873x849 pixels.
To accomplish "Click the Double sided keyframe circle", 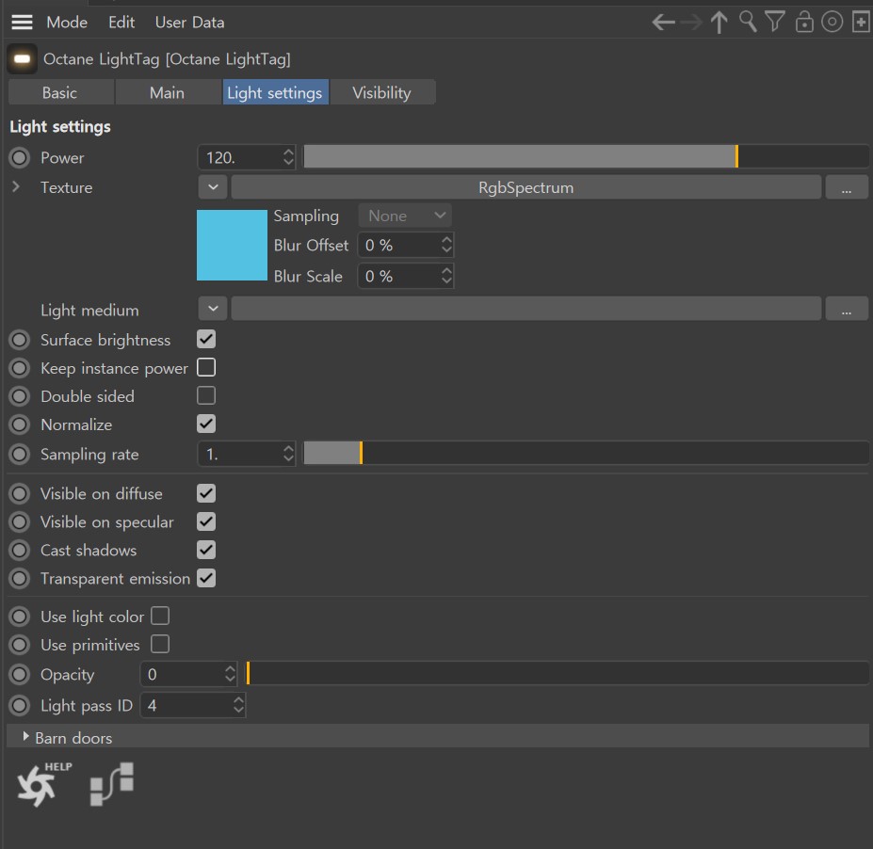I will (20, 396).
